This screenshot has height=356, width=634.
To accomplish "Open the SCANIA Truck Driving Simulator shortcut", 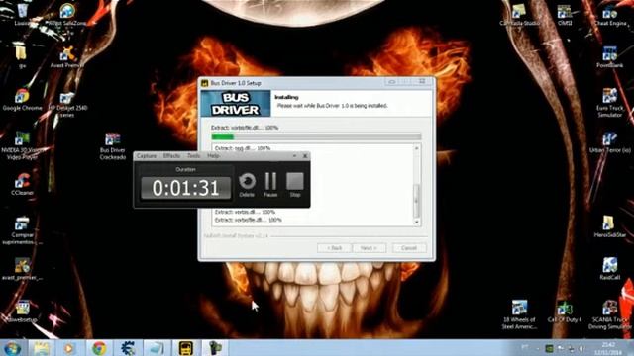I will (x=610, y=314).
